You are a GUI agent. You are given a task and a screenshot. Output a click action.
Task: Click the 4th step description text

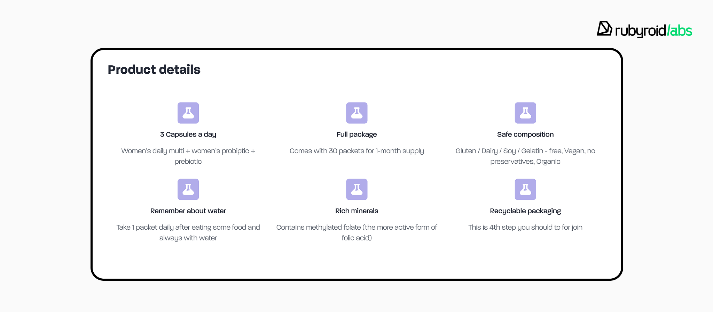tap(525, 227)
